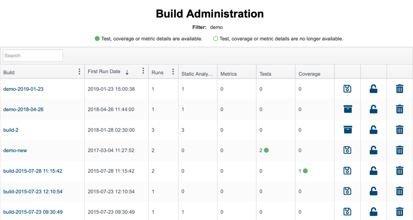The image size is (413, 220).
Task: Click green dot next to demo-new Tests count
Action: tap(266, 150)
